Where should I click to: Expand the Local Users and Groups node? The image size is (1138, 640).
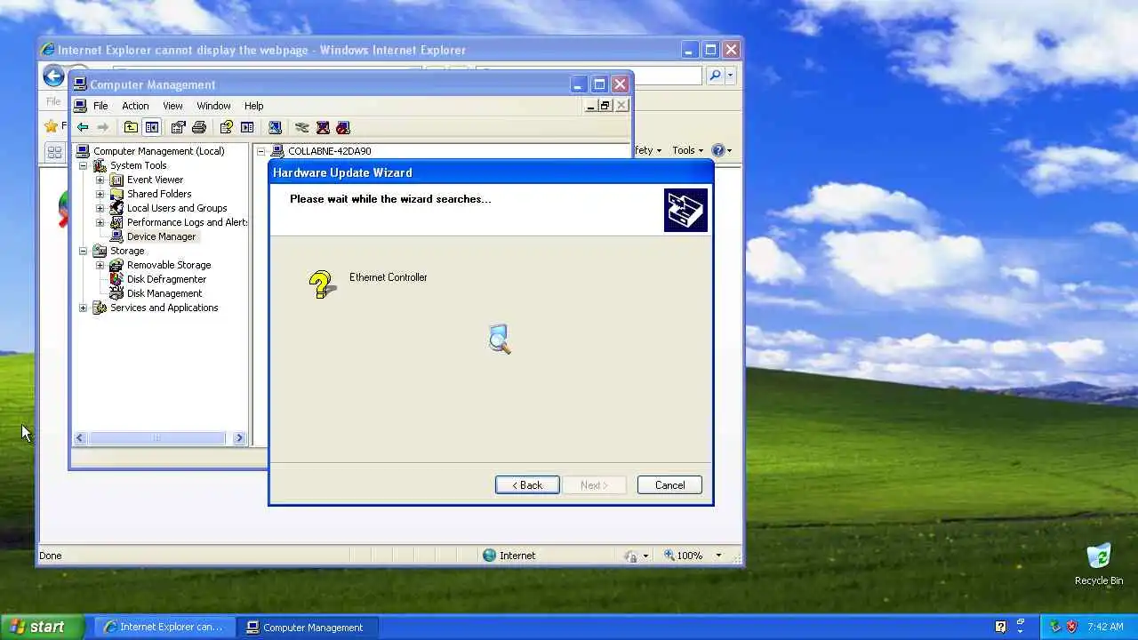click(x=100, y=208)
